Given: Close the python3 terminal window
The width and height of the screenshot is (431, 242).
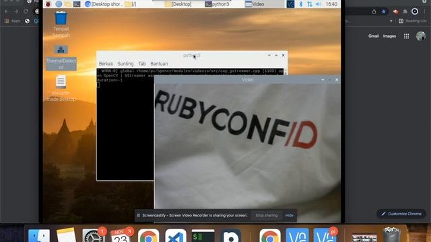Looking at the screenshot, I should [x=283, y=55].
